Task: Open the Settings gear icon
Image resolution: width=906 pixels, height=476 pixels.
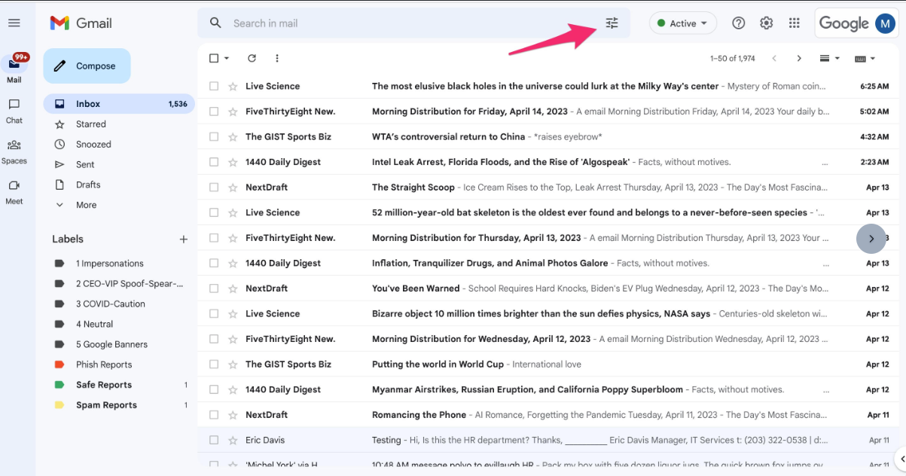Action: (x=766, y=23)
